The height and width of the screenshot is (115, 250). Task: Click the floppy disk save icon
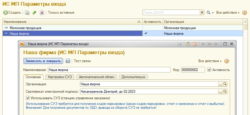click(68, 61)
